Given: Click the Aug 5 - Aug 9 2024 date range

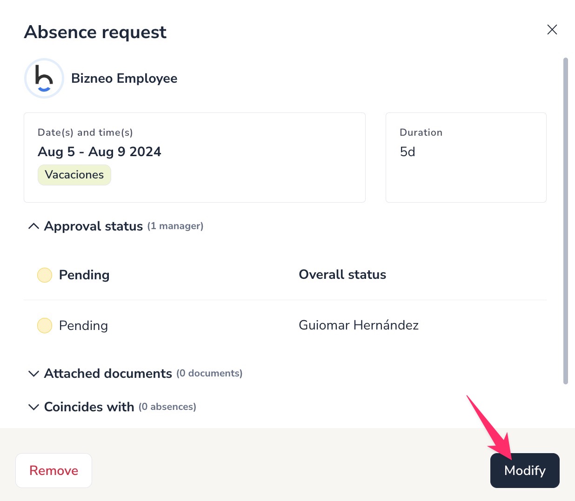Looking at the screenshot, I should [x=99, y=152].
